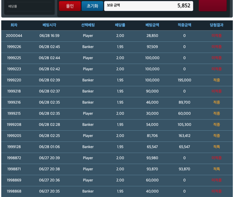Select the 적중금액 column header
The height and width of the screenshot is (197, 235).
click(185, 25)
